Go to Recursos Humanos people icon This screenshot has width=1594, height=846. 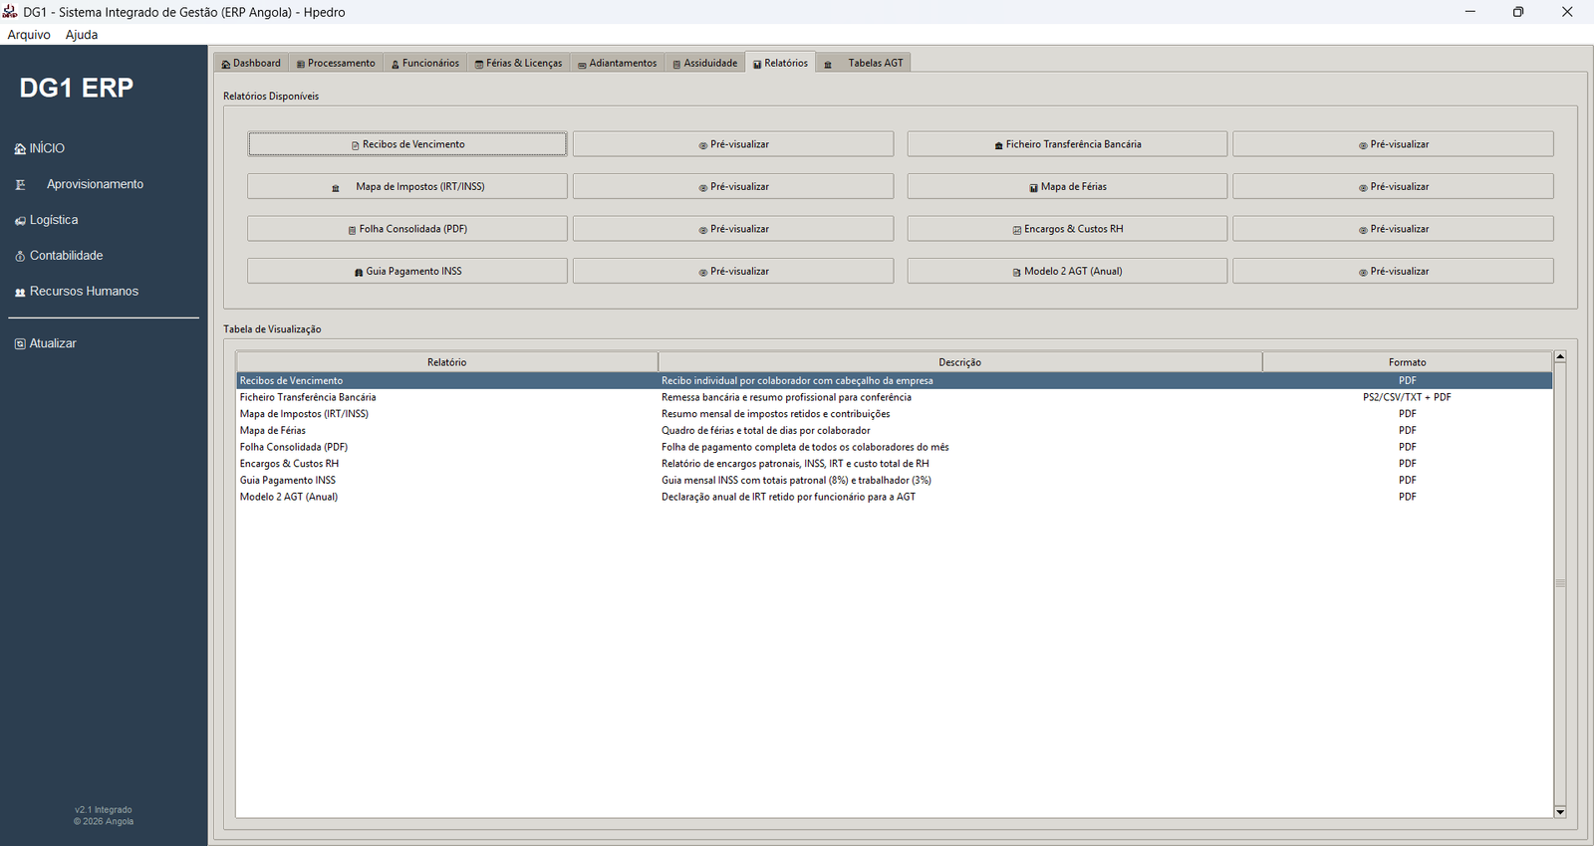coord(20,293)
